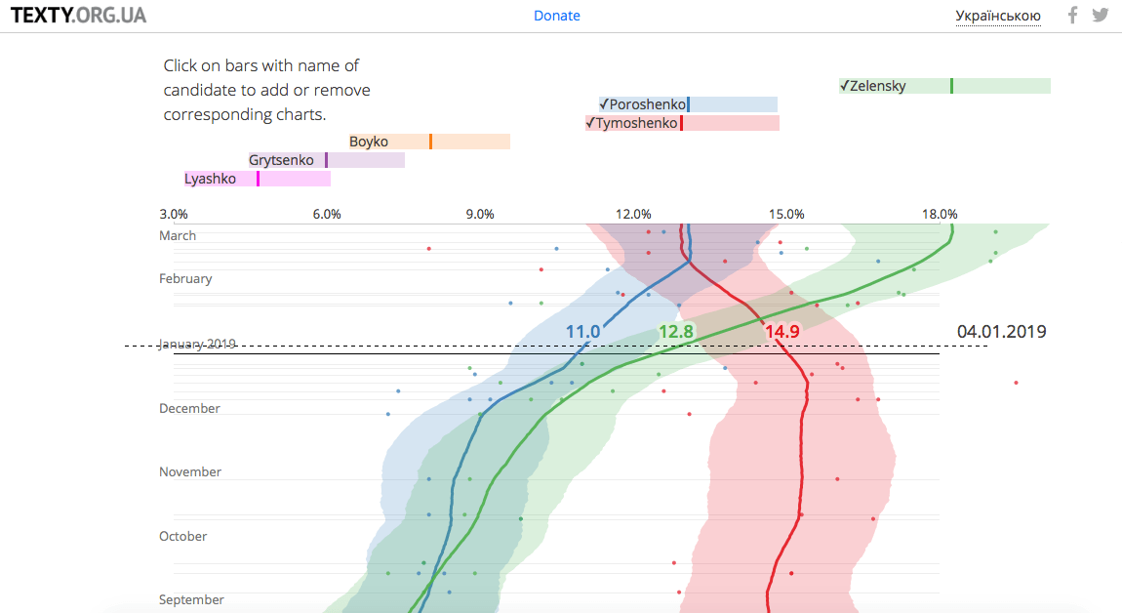1122x613 pixels.
Task: Click the 12.8 Zelensky value label
Action: 675,332
